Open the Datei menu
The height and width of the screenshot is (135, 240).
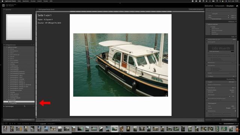point(19,1)
